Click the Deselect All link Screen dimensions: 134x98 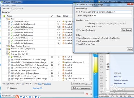[x=37, y=88]
